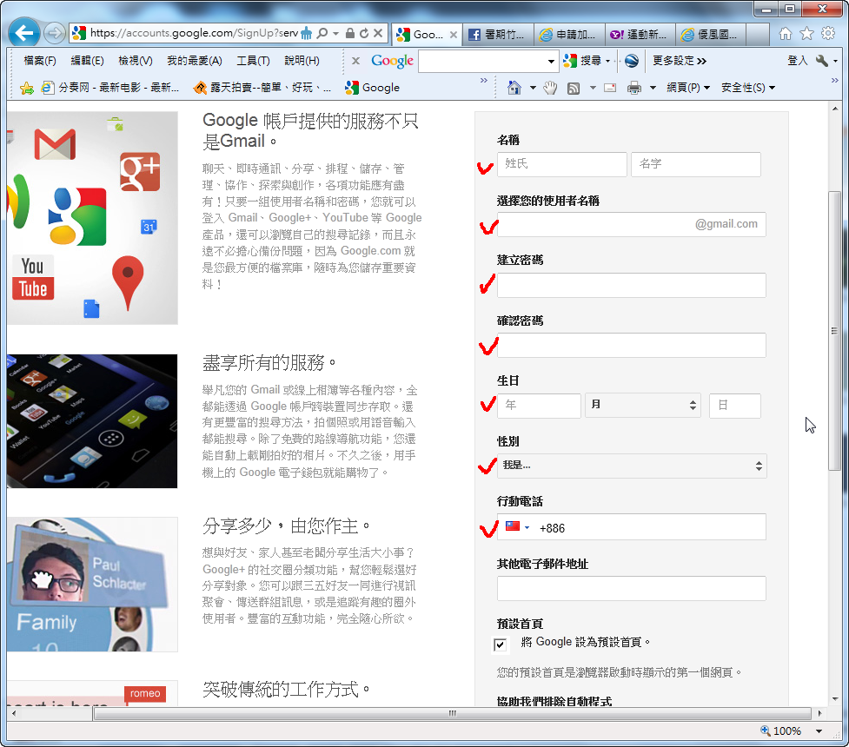Open the 編輯(E) menu
Image resolution: width=849 pixels, height=747 pixels.
(87, 61)
